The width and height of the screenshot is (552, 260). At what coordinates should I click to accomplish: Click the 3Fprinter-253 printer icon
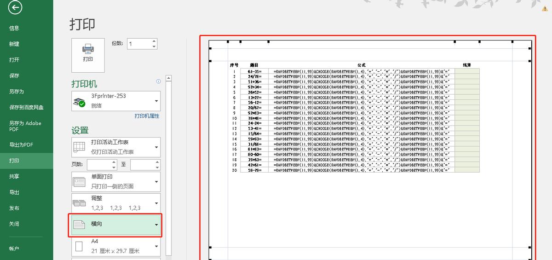tap(80, 102)
